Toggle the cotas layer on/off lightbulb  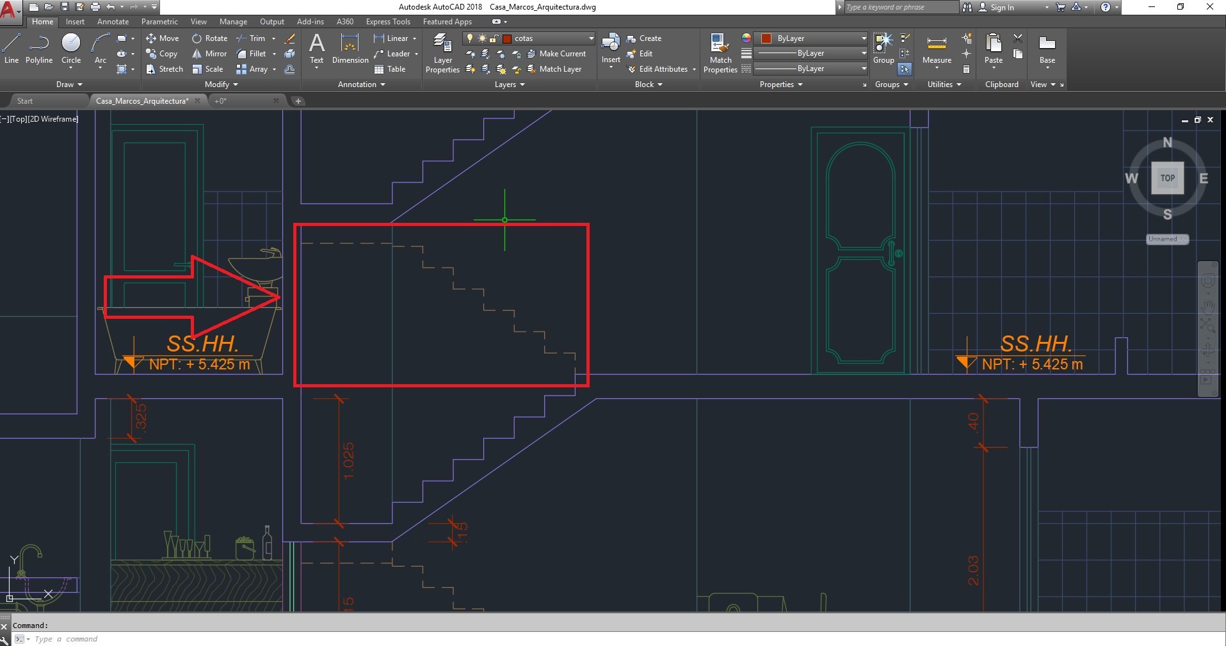(470, 38)
